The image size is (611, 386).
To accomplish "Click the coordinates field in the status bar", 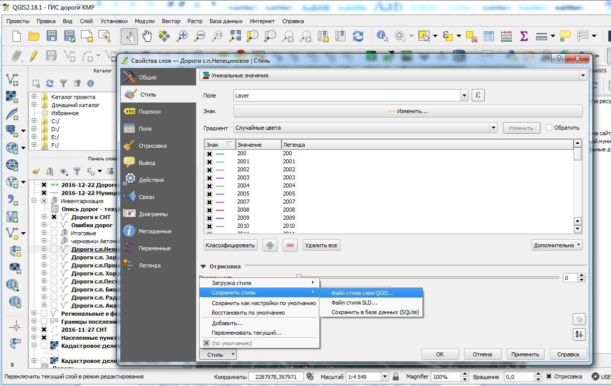I will click(276, 376).
